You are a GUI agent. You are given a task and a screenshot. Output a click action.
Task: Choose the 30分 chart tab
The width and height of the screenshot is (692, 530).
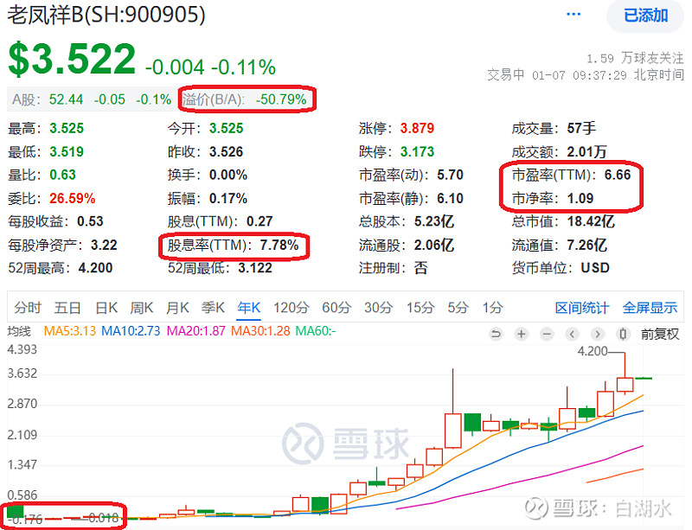[x=378, y=307]
